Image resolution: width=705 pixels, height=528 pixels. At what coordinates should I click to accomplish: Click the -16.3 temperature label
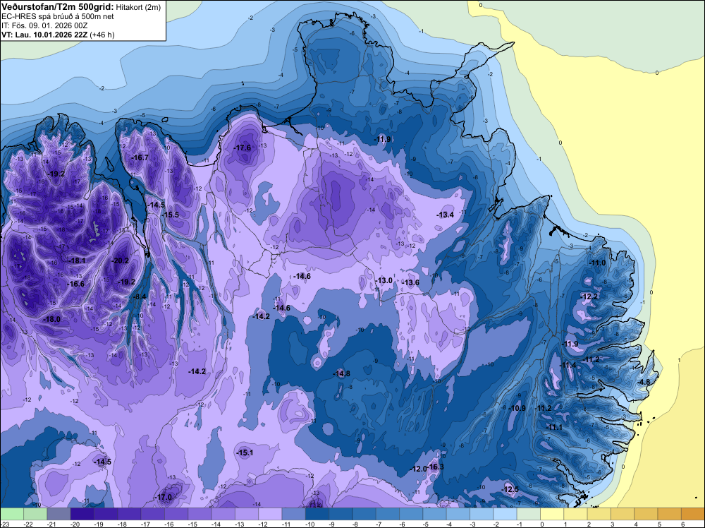tap(436, 467)
